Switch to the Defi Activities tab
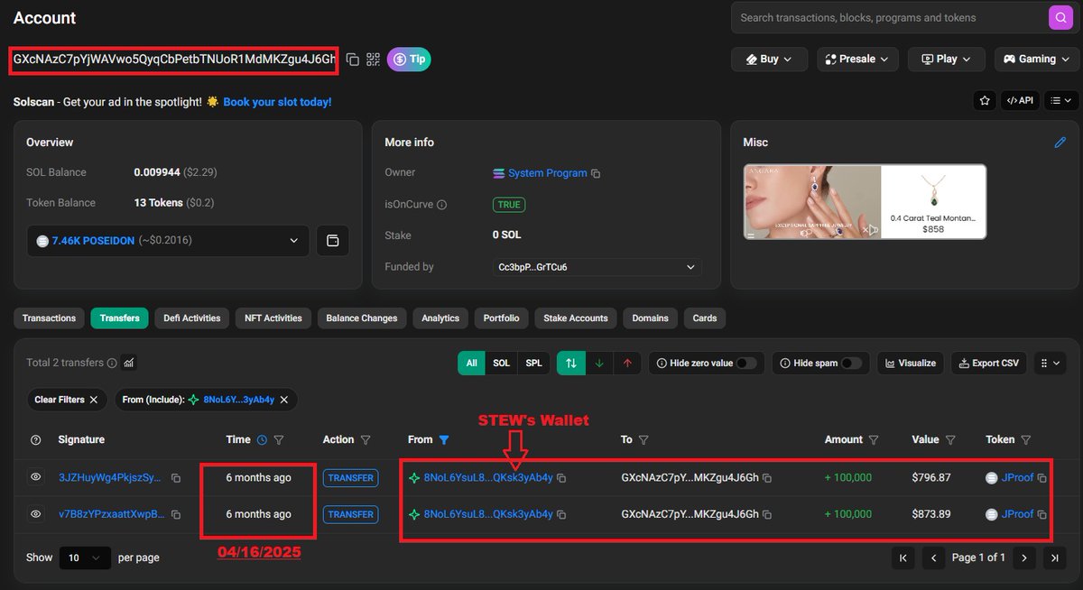 point(191,318)
